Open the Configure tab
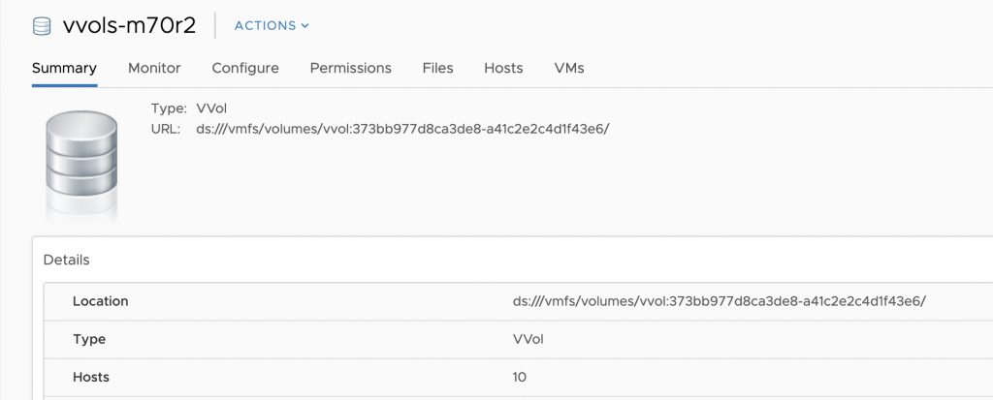The height and width of the screenshot is (400, 993). [245, 68]
